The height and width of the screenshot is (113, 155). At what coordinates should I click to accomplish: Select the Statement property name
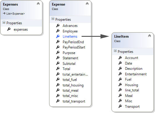click(70, 58)
